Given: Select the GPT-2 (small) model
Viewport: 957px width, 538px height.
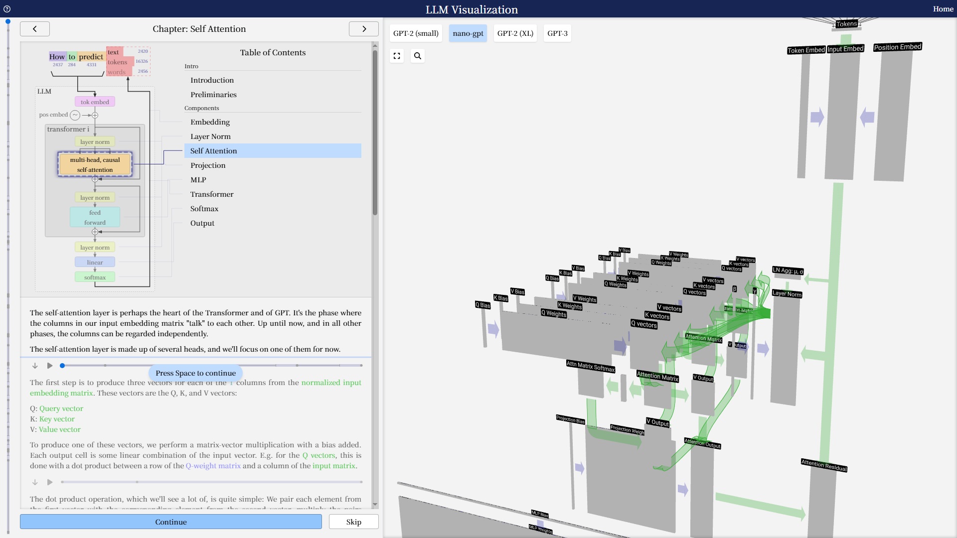Looking at the screenshot, I should point(416,33).
